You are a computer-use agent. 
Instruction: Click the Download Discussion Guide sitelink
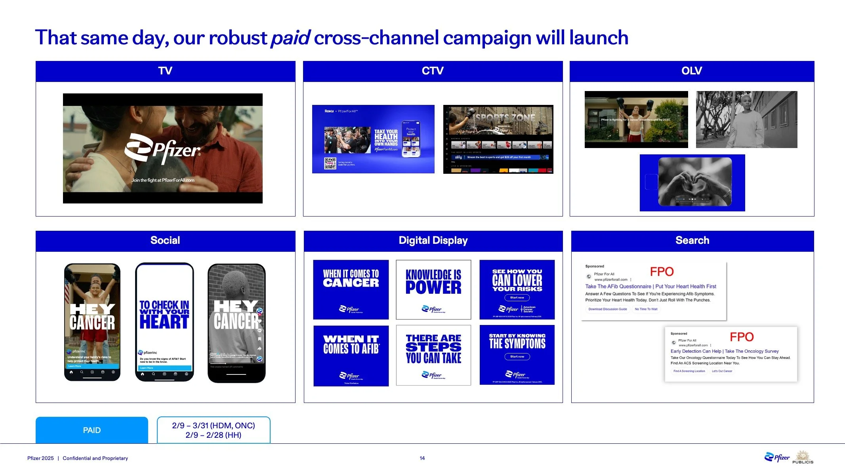point(608,309)
